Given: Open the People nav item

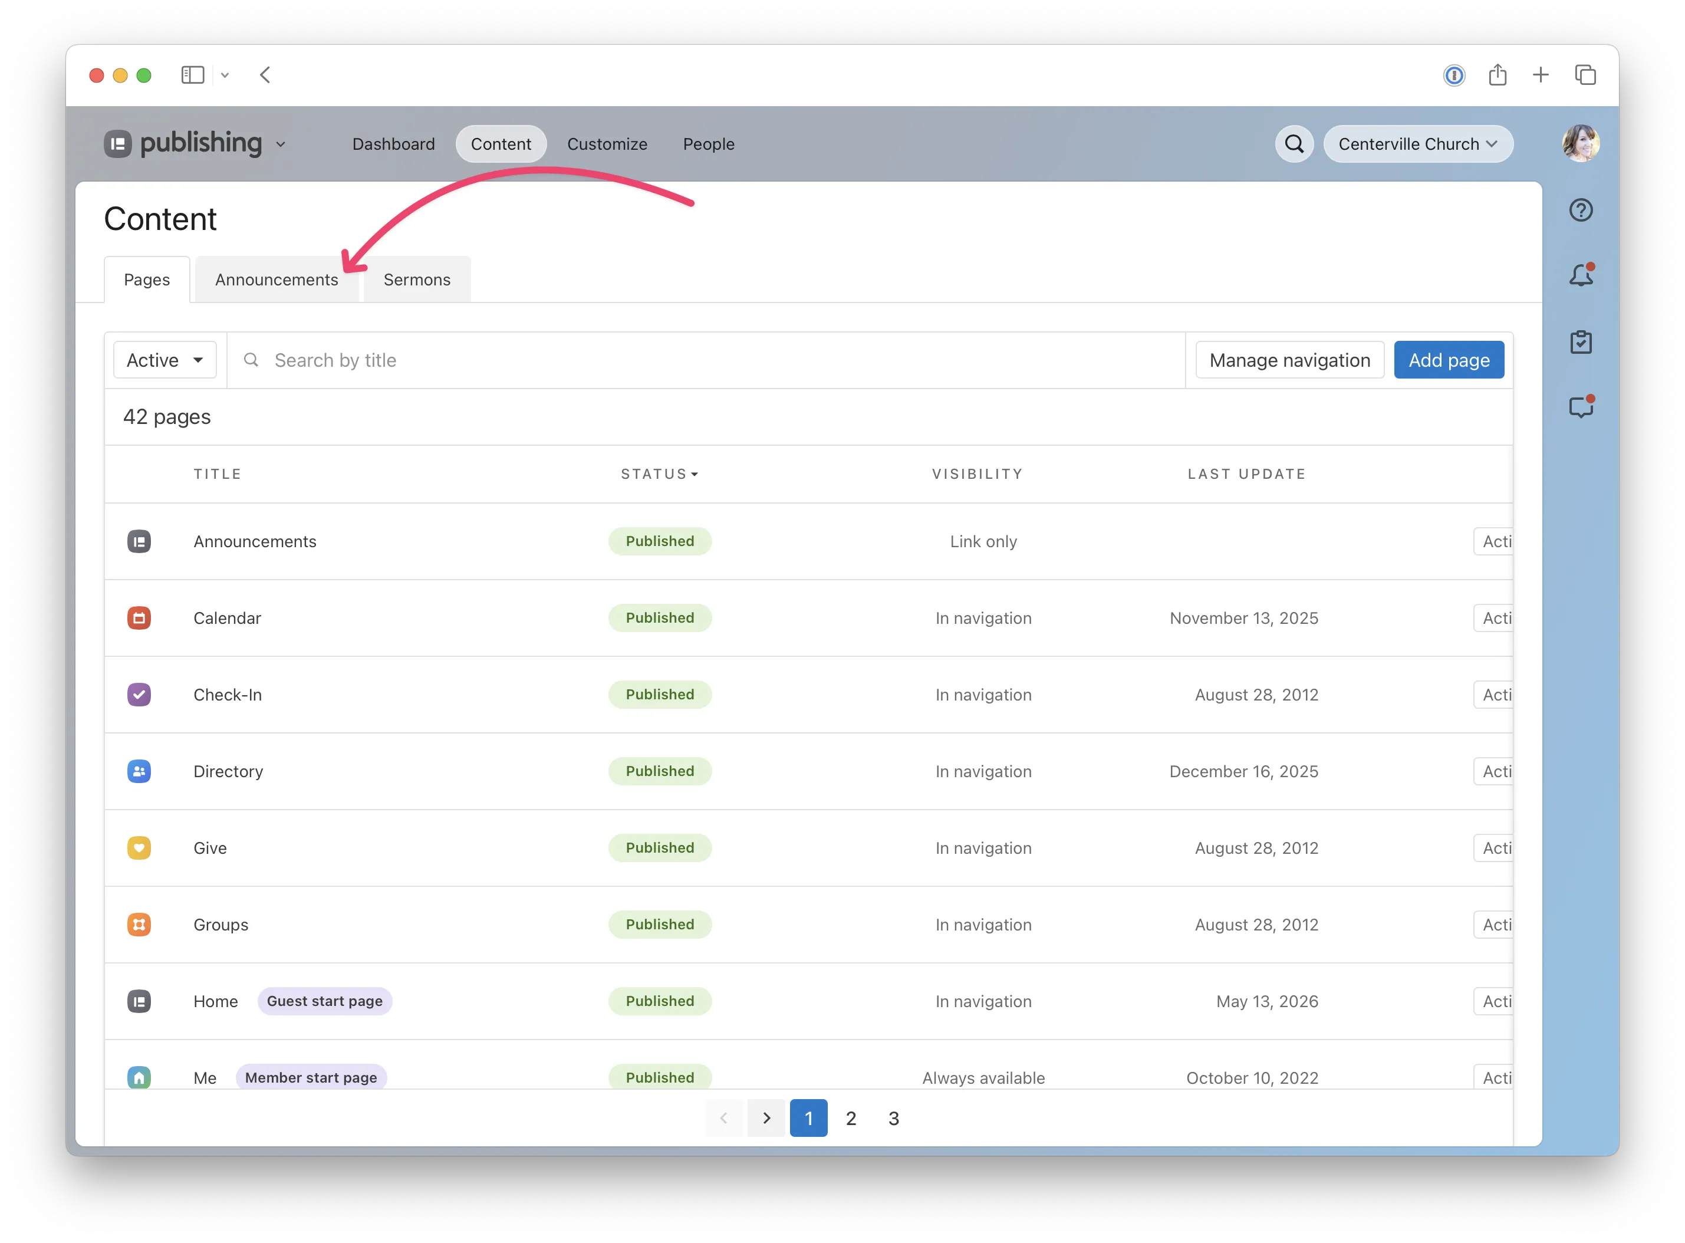Looking at the screenshot, I should [x=709, y=144].
